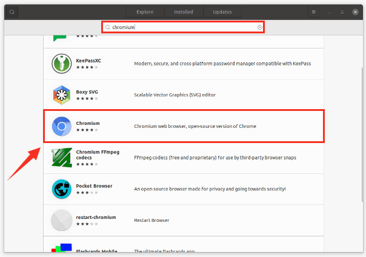The width and height of the screenshot is (366, 257).
Task: Maximize the software window
Action: pos(342,12)
